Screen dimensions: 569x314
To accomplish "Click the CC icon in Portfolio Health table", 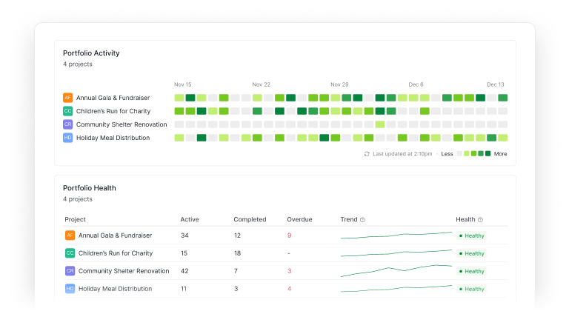I will [x=70, y=253].
